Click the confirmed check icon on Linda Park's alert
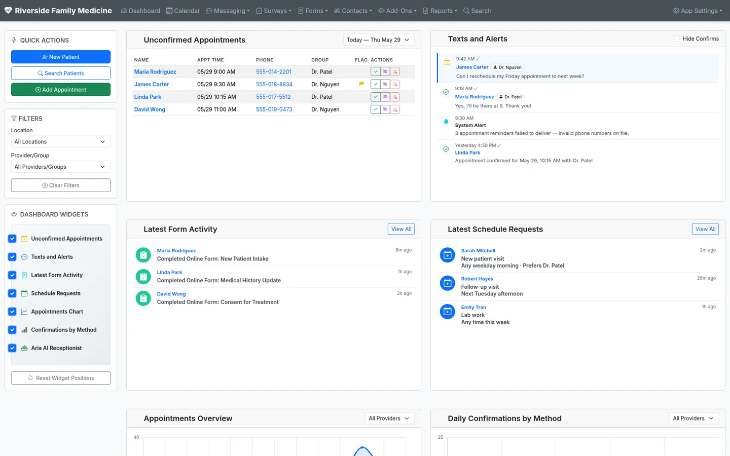 446,149
